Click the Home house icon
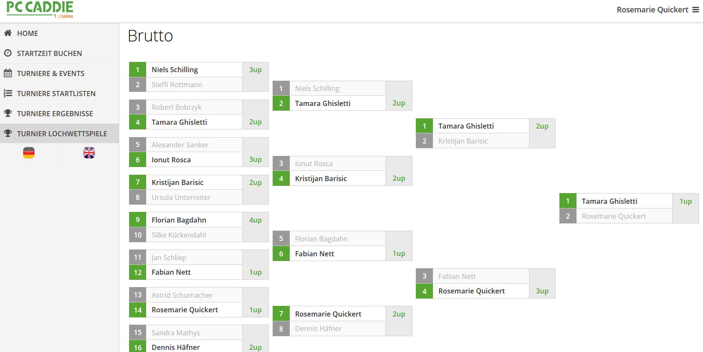703x352 pixels. click(x=8, y=33)
